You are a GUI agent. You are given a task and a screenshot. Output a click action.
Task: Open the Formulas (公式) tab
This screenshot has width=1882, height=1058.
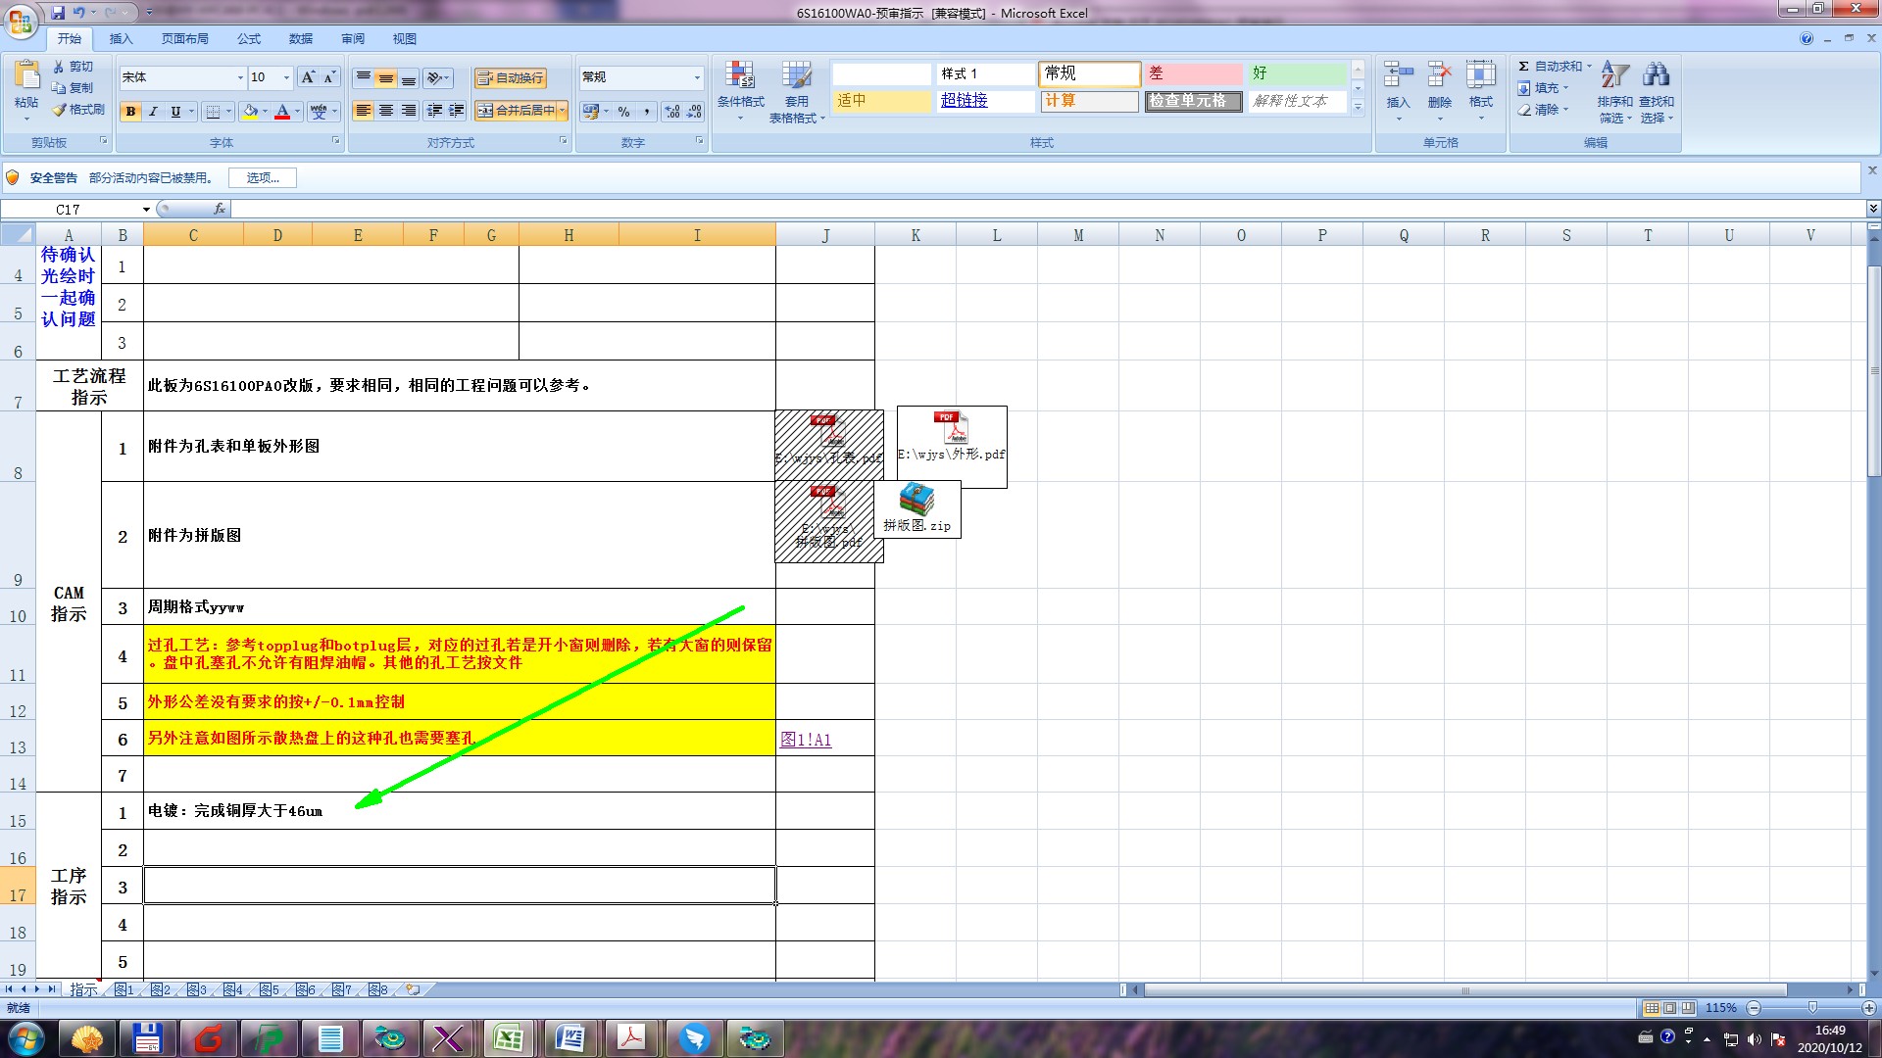pos(249,39)
